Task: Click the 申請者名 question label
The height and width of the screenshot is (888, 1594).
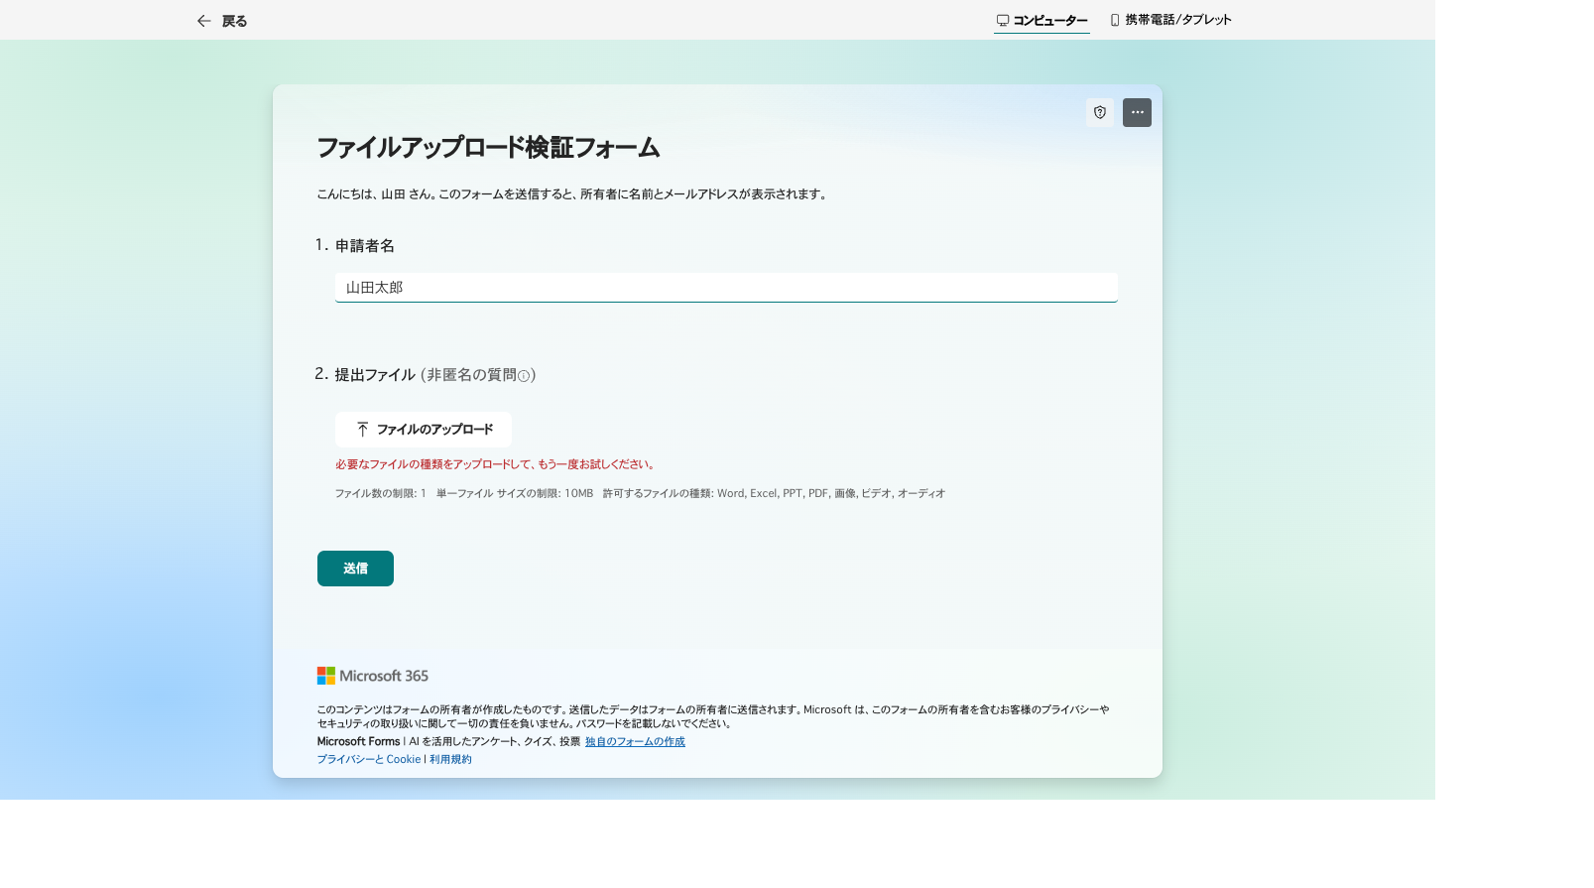Action: click(365, 246)
